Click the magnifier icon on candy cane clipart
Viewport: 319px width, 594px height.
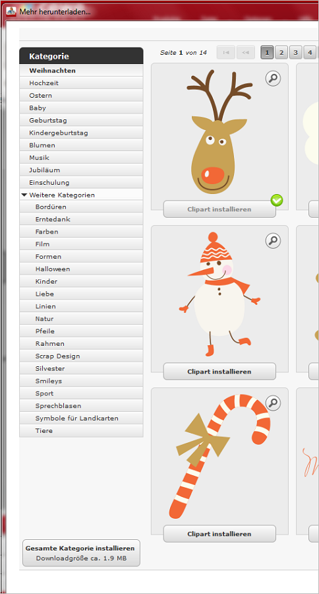pyautogui.click(x=273, y=403)
